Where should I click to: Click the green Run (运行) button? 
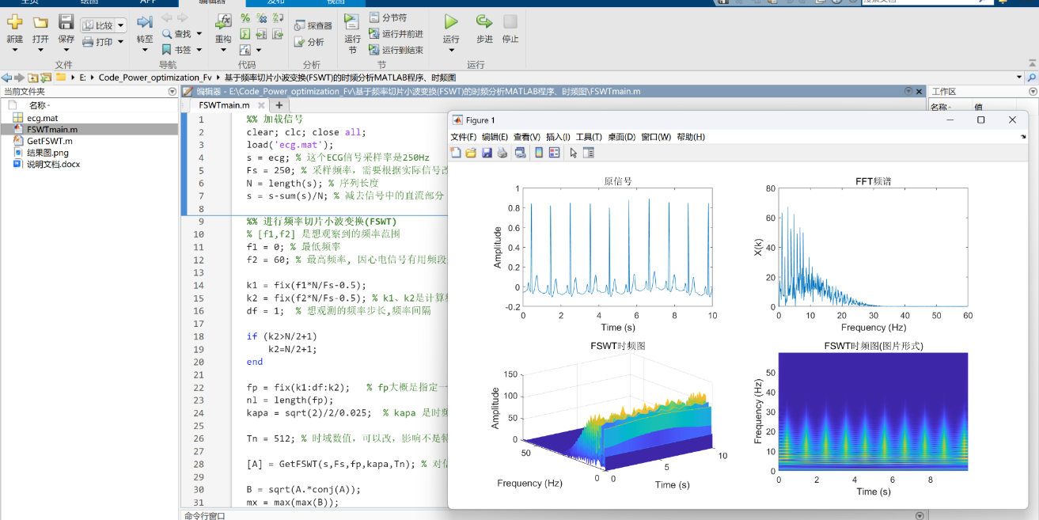tap(451, 22)
